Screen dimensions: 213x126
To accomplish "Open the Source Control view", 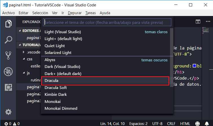I will click(x=8, y=55).
